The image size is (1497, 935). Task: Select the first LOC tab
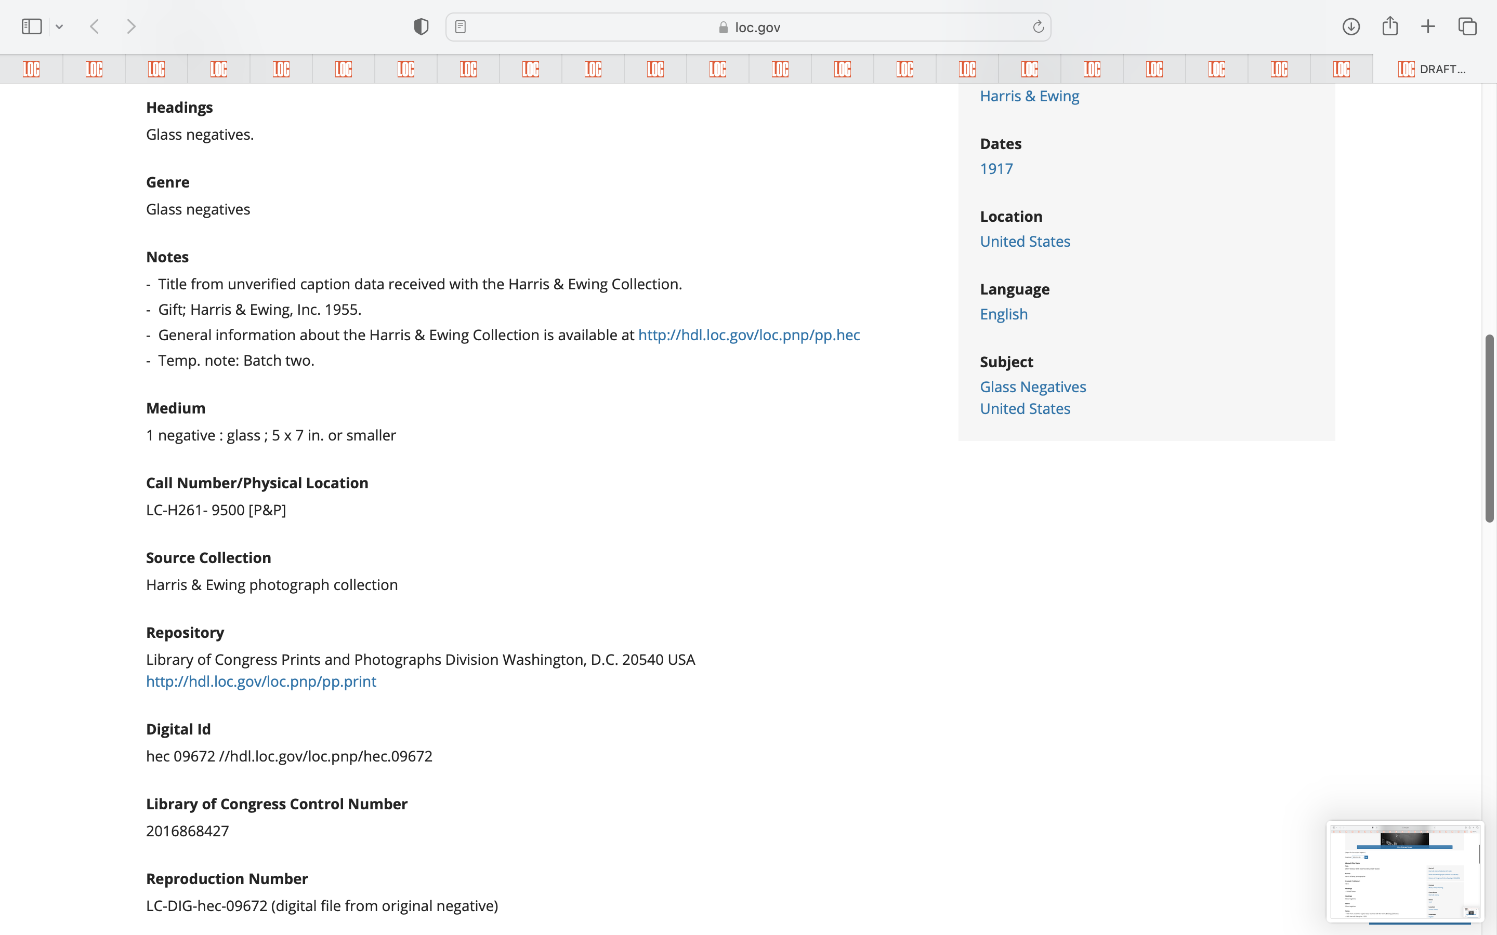(31, 69)
